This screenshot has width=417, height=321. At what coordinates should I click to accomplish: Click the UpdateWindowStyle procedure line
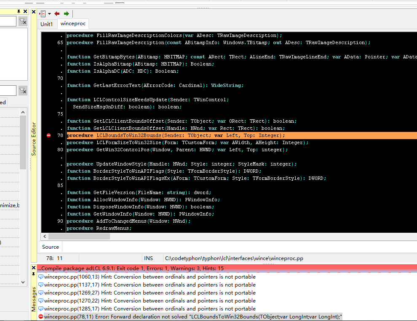point(182,164)
